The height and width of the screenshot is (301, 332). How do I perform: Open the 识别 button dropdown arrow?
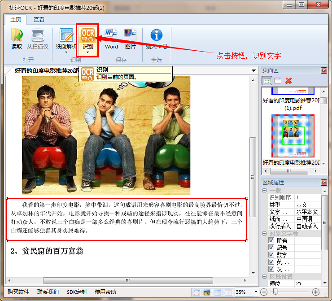tap(87, 52)
